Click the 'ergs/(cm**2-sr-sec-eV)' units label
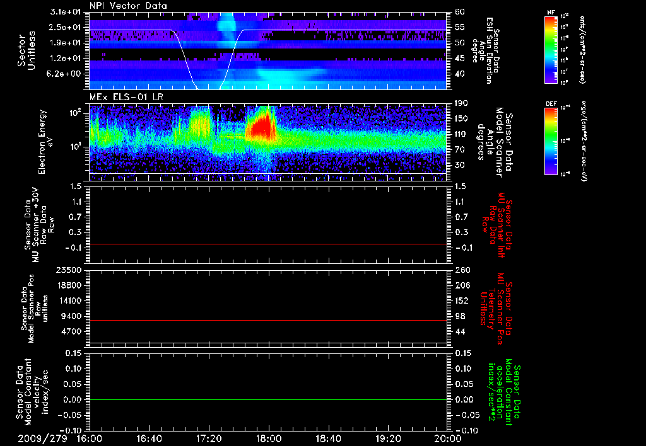This screenshot has width=646, height=446. click(x=584, y=140)
